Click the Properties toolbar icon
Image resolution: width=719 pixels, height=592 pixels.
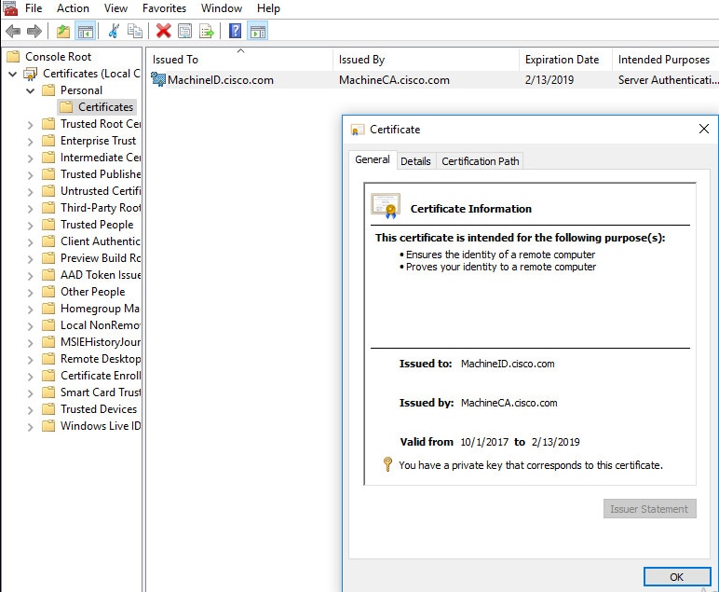coord(184,31)
